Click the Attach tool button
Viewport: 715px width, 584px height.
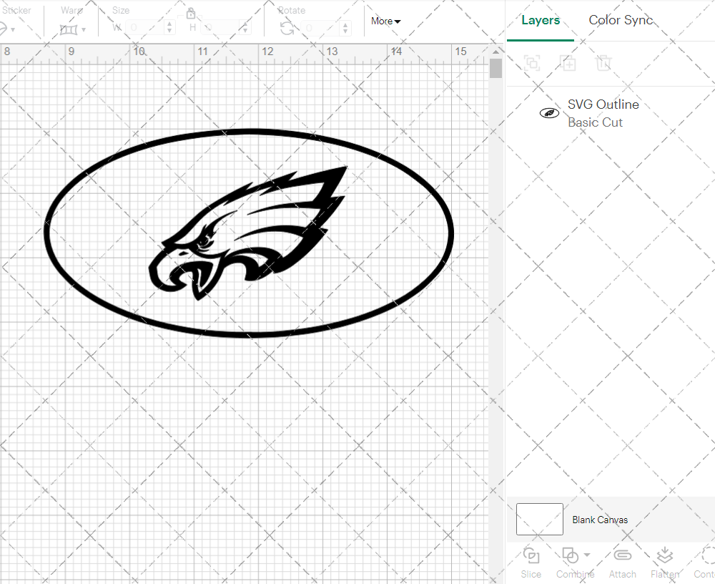tap(623, 563)
